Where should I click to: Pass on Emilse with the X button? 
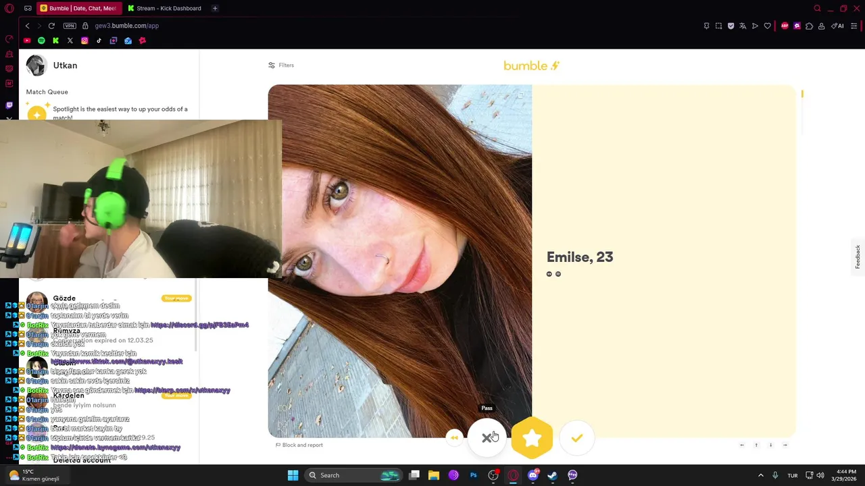pos(487,438)
